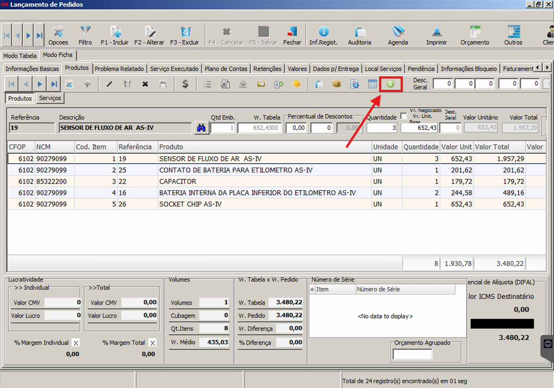This screenshot has width=554, height=388.
Task: Toggle the % Margem Total checkbox
Action: pos(153,343)
